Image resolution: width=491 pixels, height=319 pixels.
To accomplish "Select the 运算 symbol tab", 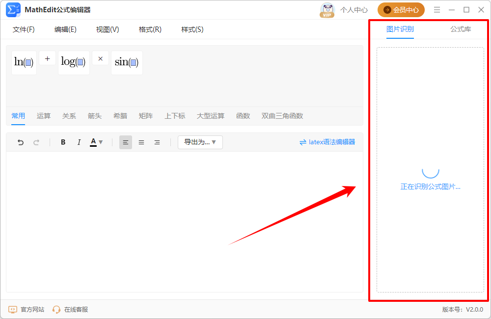I will click(x=44, y=116).
